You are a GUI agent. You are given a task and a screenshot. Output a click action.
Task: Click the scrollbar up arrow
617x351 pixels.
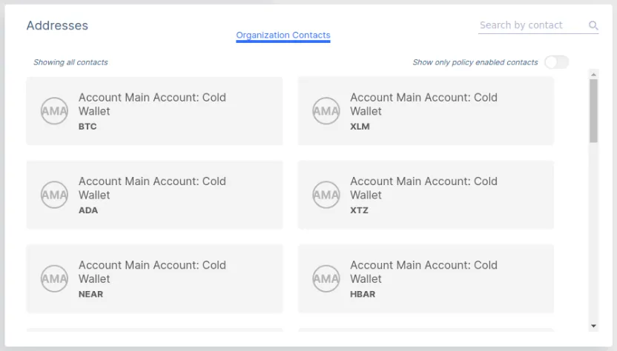click(593, 74)
